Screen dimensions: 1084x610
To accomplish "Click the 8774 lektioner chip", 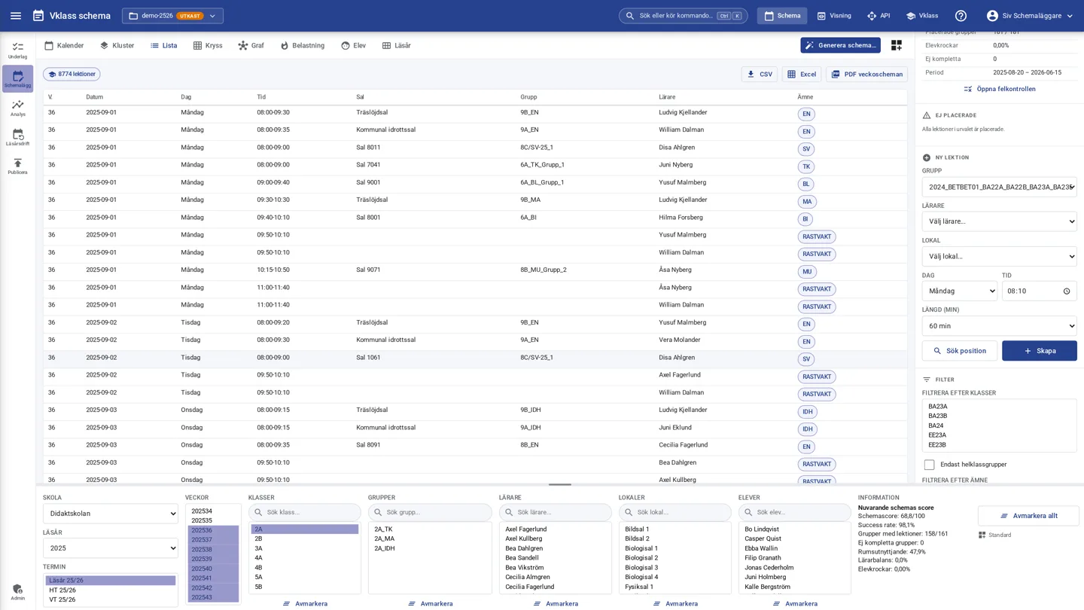I will 72,75.
